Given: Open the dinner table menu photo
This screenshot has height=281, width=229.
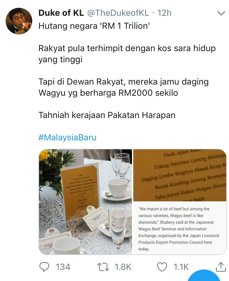Looking at the screenshot, I should pyautogui.click(x=86, y=202).
